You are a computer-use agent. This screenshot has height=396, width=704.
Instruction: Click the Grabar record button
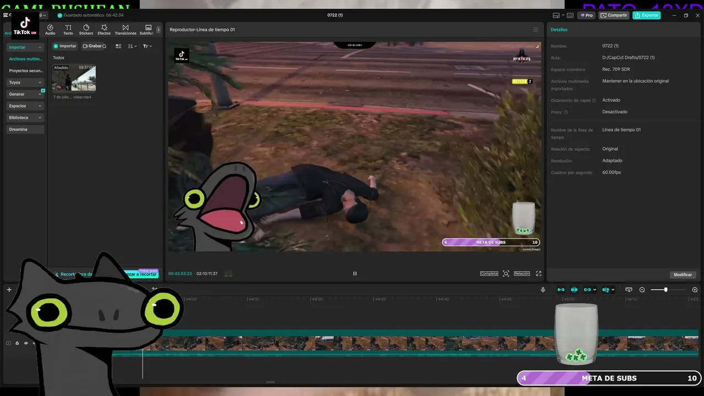point(92,46)
